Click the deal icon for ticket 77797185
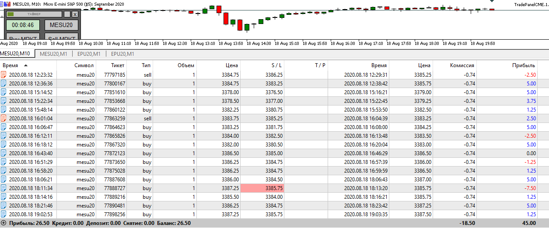The image size is (549, 228). pyautogui.click(x=4, y=75)
